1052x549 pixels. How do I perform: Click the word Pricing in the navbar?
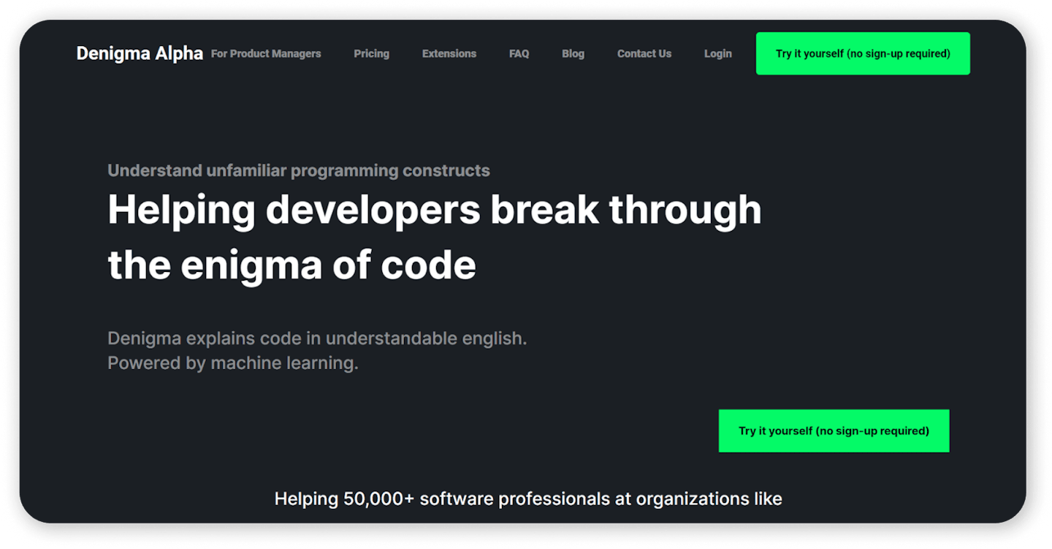371,53
